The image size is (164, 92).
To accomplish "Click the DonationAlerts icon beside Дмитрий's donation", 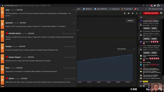I will click(2, 24).
